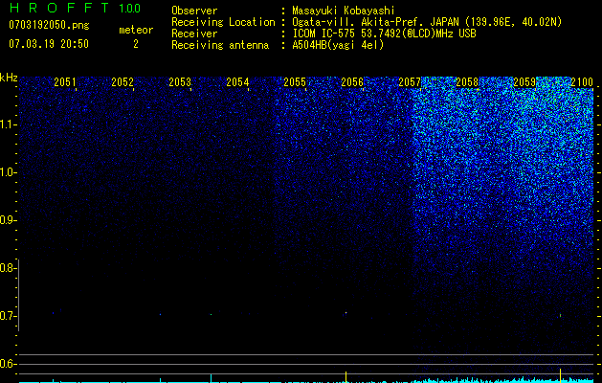This screenshot has width=602, height=383.
Task: Click time marker 2055
Action: [x=295, y=82]
